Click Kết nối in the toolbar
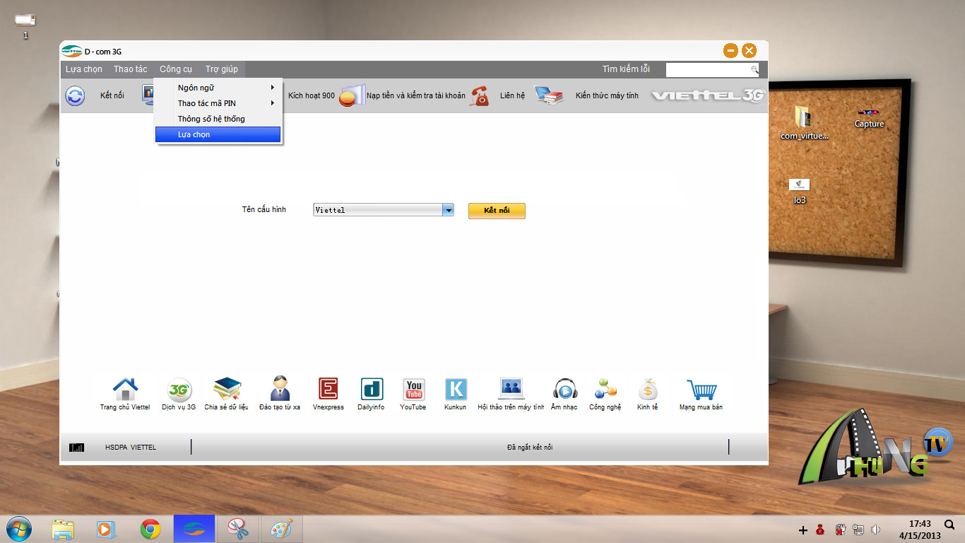This screenshot has width=965, height=543. (112, 95)
